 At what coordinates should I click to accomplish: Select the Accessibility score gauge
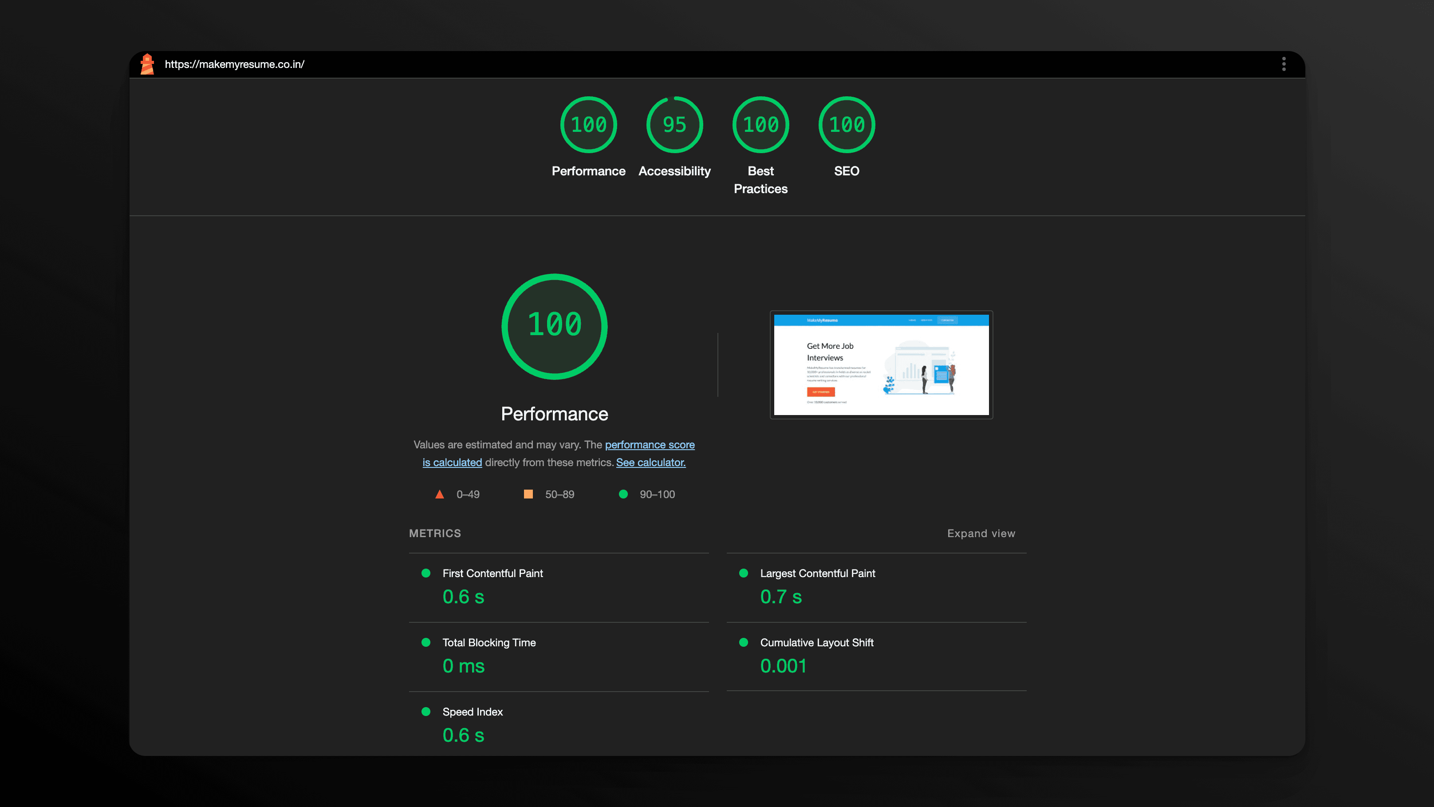(674, 124)
